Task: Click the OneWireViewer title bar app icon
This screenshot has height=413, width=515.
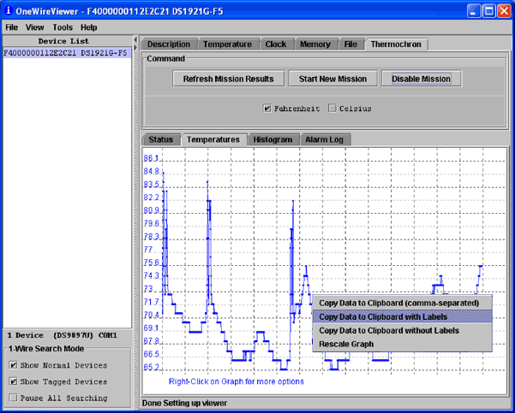Action: click(9, 10)
